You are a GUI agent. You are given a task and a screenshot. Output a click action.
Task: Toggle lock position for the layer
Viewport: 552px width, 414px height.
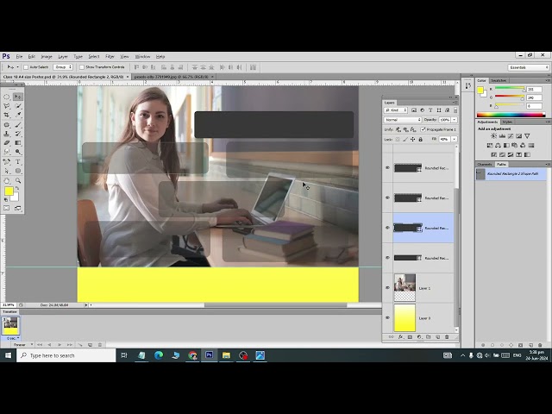click(413, 139)
